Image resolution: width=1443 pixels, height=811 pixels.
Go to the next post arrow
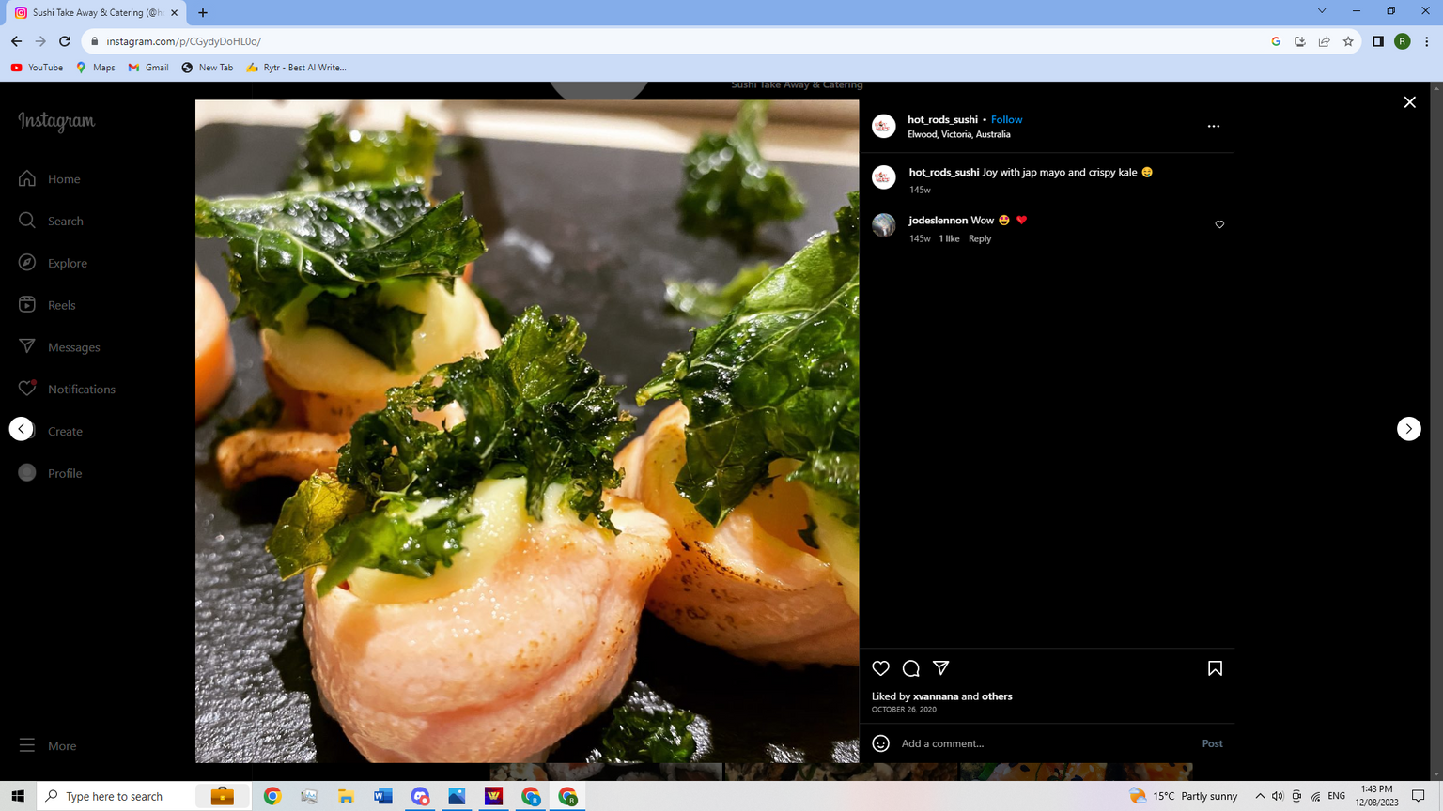1408,429
